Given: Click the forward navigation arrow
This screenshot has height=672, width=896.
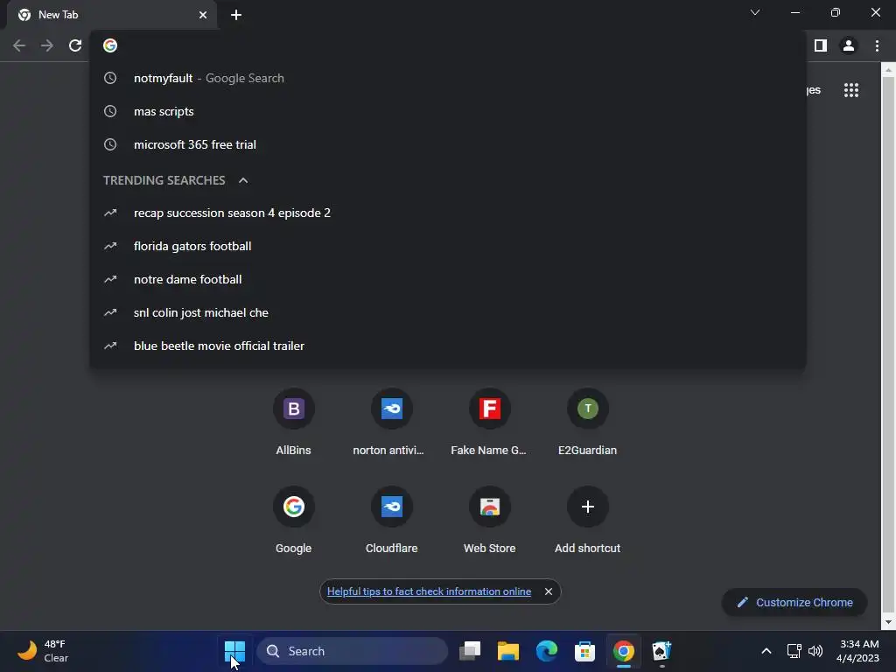Looking at the screenshot, I should (47, 45).
